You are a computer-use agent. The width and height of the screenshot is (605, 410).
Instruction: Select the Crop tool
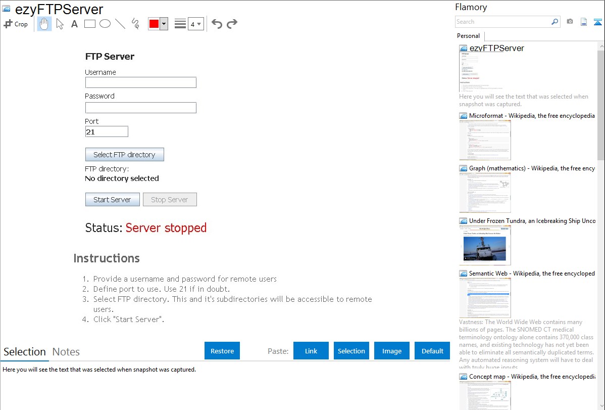click(16, 24)
